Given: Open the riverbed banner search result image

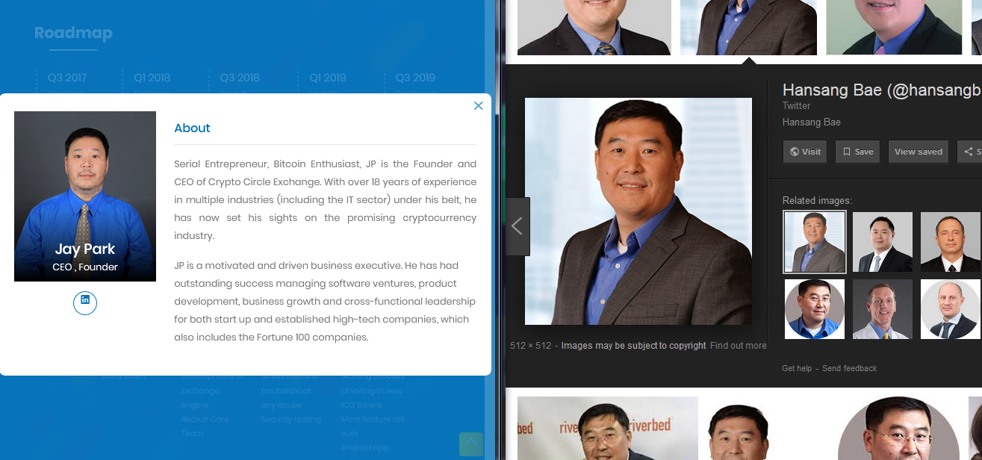Looking at the screenshot, I should click(x=607, y=428).
